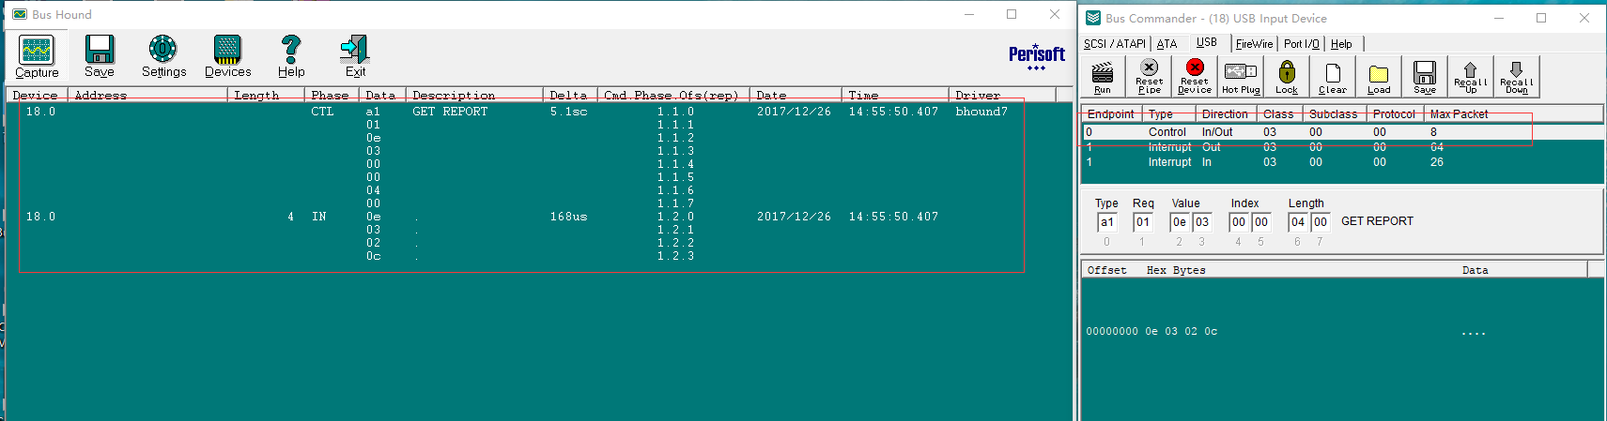Click the Recall Up arrow icon

point(1471,77)
